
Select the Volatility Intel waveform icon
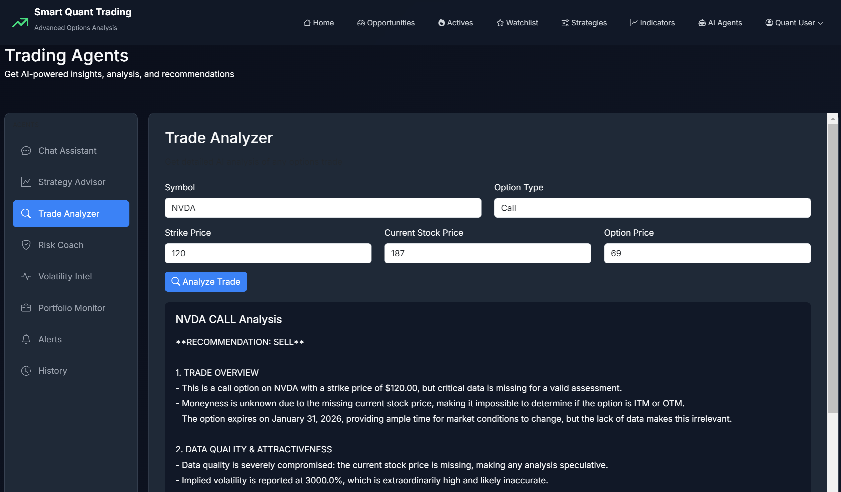click(26, 276)
